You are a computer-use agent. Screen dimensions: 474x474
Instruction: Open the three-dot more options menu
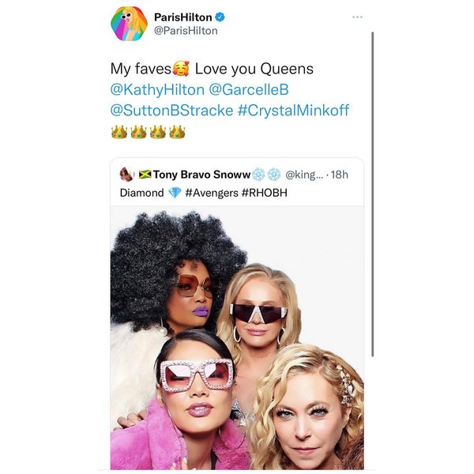pos(357,17)
